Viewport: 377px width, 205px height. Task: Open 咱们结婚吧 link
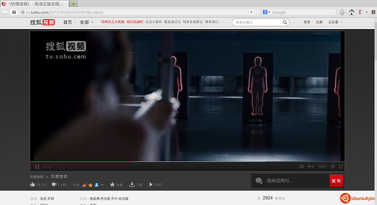click(135, 22)
